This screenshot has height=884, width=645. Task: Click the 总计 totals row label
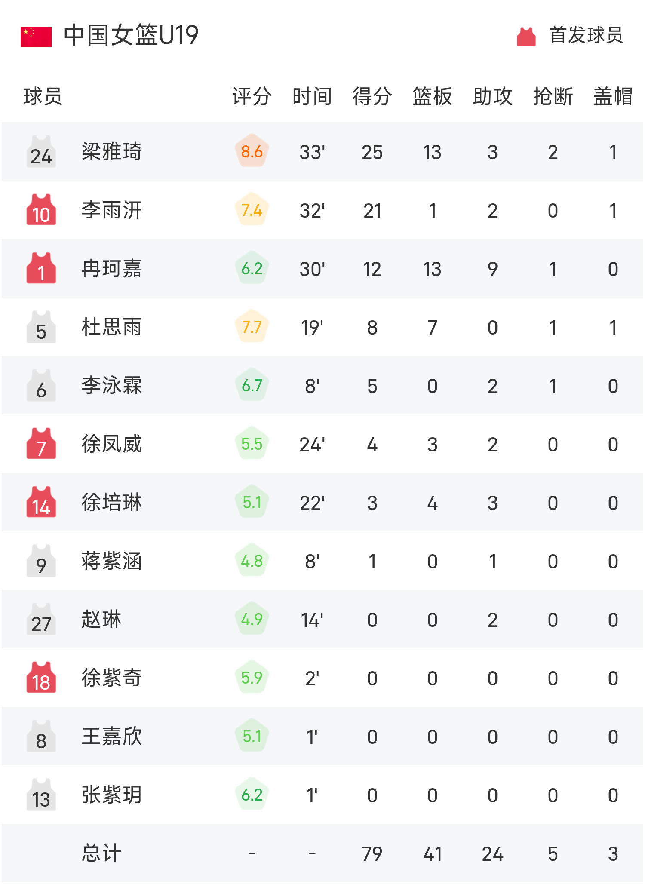[101, 853]
